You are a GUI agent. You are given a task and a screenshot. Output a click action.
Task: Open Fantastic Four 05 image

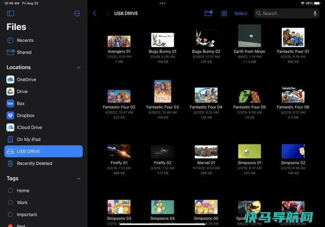pyautogui.click(x=250, y=97)
